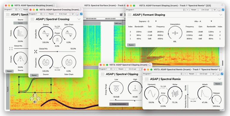The image size is (230, 116).
Task: Click the Release knob in Spectral Remix
Action: 217,100
